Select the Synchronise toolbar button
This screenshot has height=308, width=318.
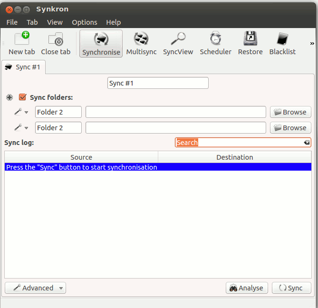[101, 44]
